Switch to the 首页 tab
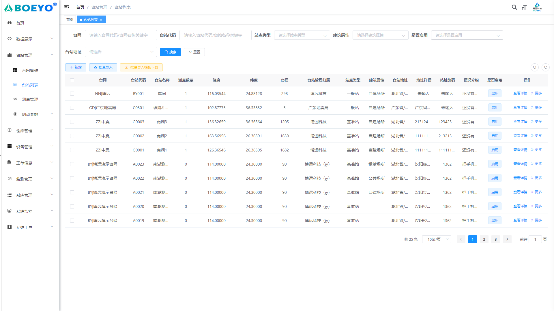 coord(70,20)
